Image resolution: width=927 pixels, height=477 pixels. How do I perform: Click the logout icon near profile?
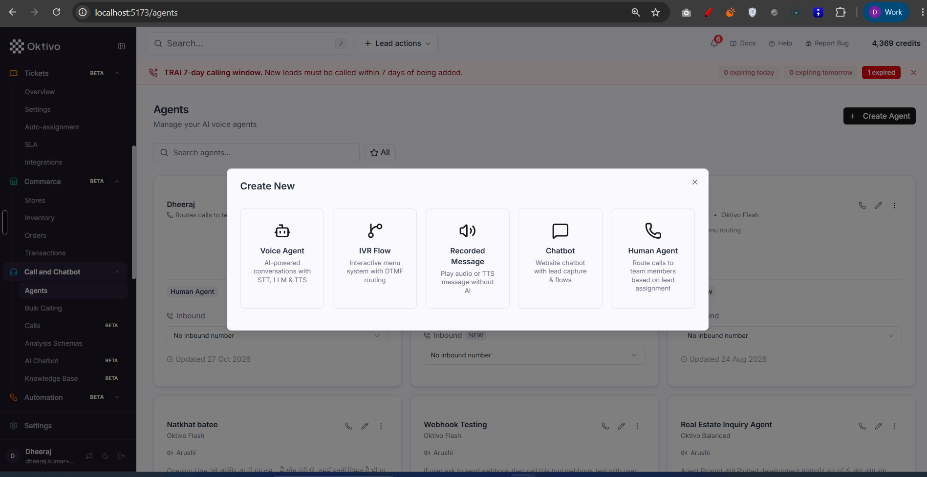coord(121,456)
